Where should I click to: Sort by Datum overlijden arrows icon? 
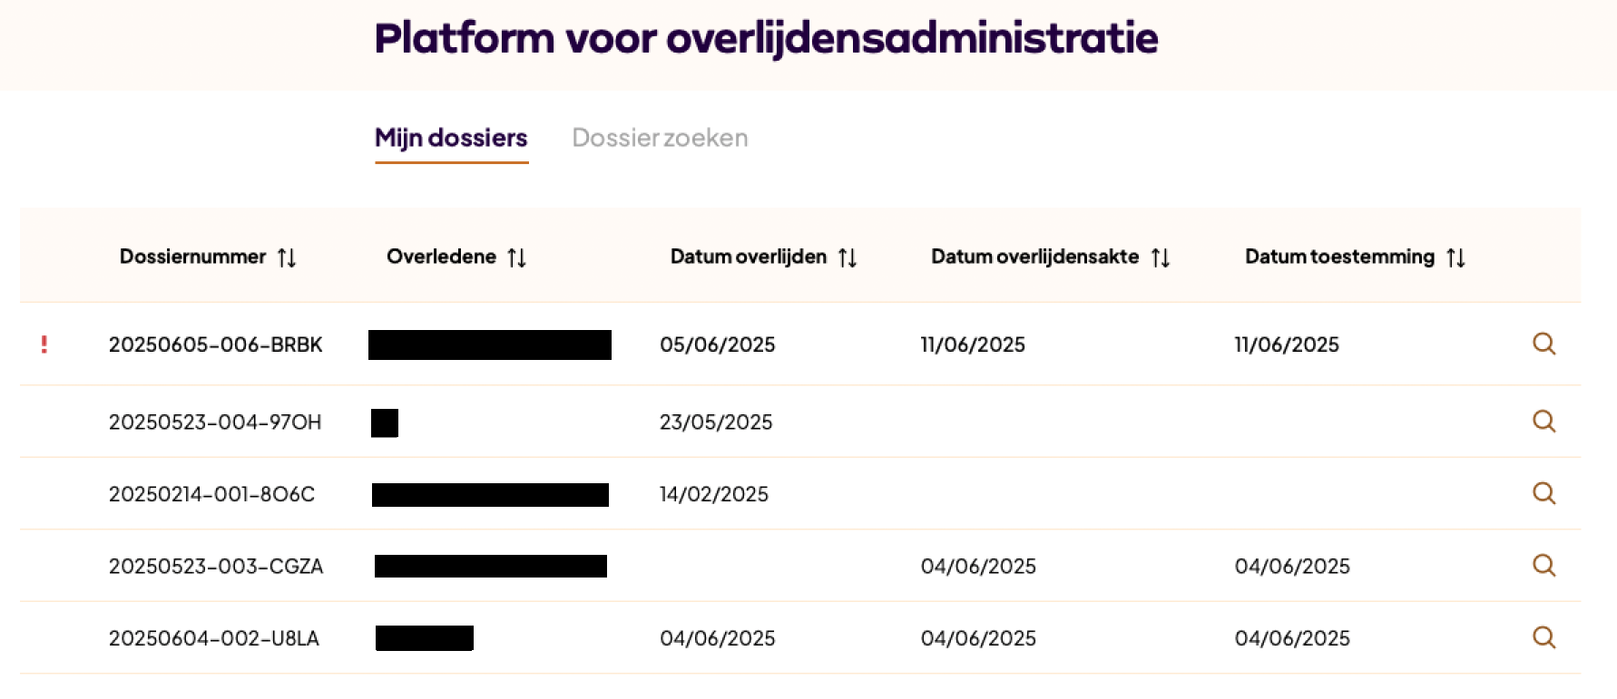848,257
